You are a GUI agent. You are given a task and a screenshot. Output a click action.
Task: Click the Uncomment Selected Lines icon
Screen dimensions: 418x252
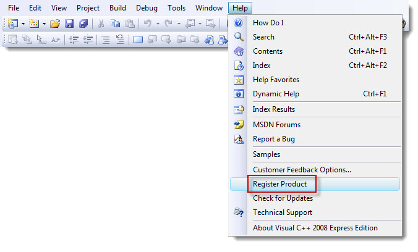(x=120, y=40)
